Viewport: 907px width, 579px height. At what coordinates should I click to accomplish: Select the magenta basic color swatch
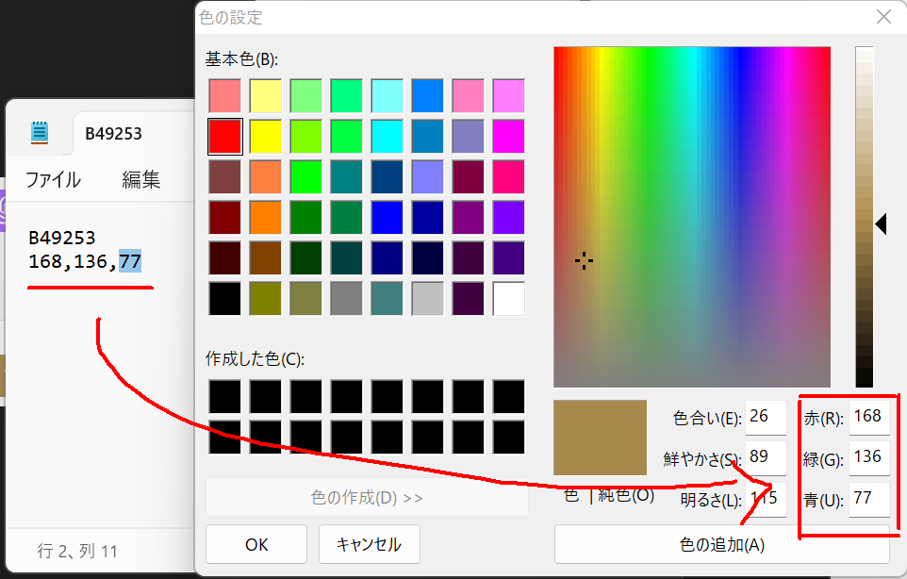click(x=508, y=137)
